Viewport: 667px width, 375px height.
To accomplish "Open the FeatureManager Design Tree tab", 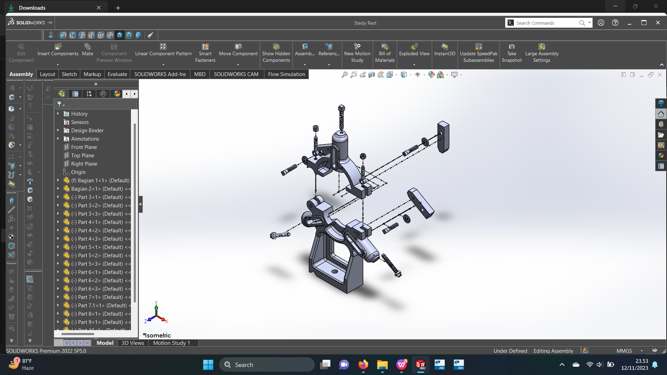I will [x=62, y=94].
